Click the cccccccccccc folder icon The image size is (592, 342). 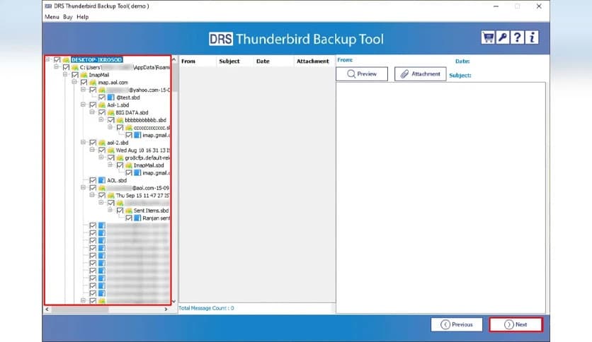pyautogui.click(x=129, y=128)
